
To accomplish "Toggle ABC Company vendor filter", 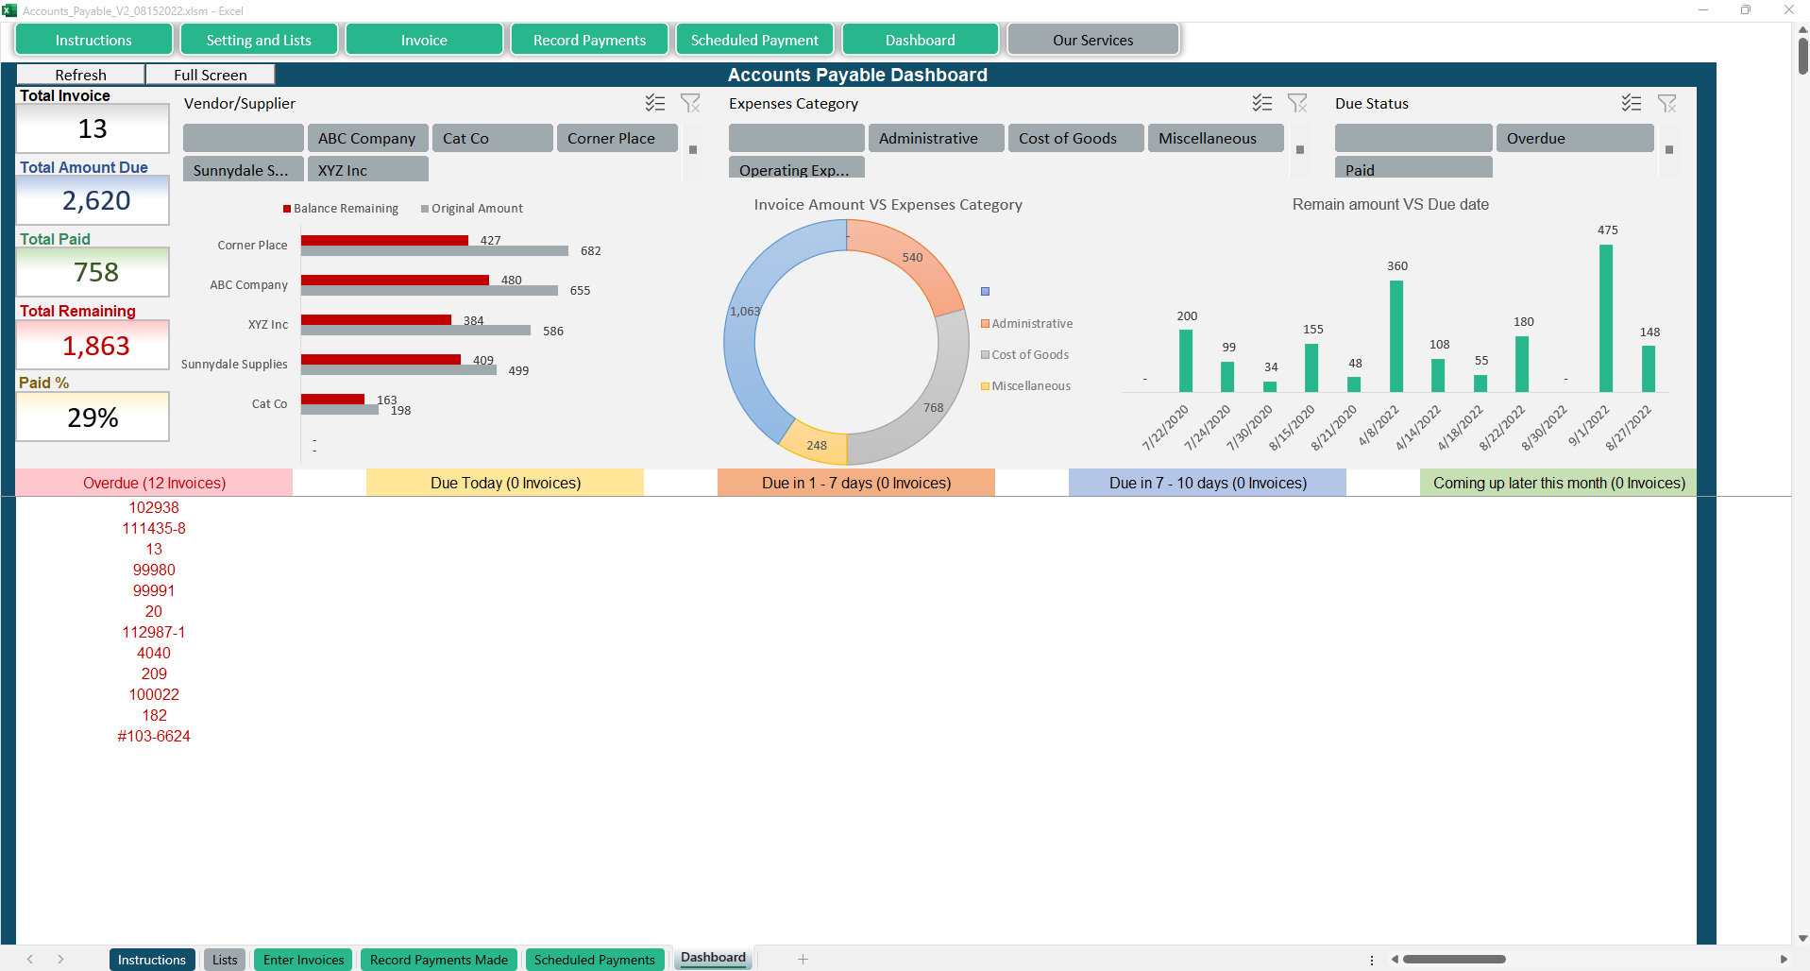I will point(367,138).
